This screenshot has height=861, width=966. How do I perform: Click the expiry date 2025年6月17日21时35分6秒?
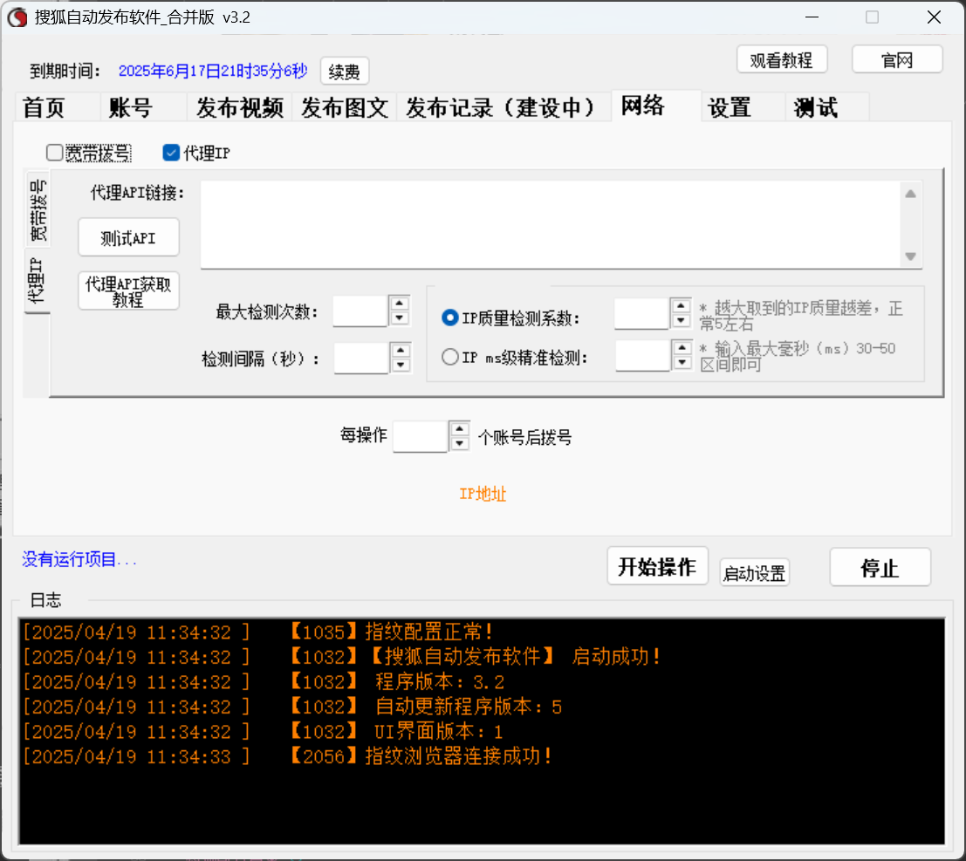[213, 71]
